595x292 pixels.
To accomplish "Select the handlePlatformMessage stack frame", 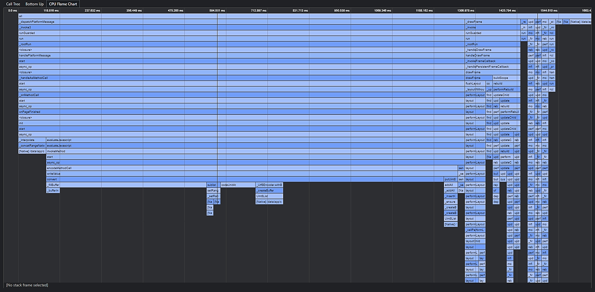I will tap(241, 55).
